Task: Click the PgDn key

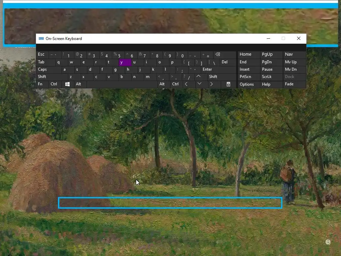Action: pyautogui.click(x=271, y=62)
